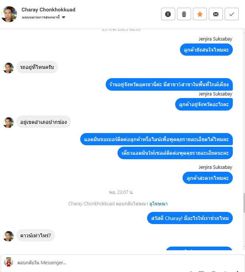Click the chat scrollbar thumb

[244, 203]
